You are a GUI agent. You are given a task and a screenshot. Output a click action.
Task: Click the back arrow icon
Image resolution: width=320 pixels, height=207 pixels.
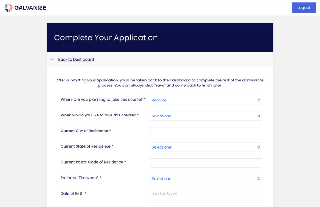coord(52,59)
